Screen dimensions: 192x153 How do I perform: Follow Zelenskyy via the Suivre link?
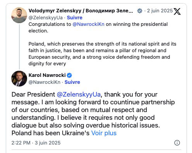[x=75, y=18]
